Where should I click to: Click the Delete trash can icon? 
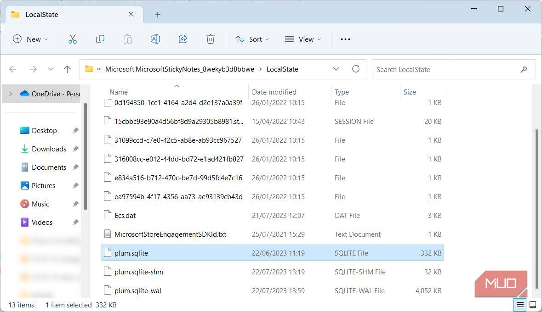(x=211, y=39)
